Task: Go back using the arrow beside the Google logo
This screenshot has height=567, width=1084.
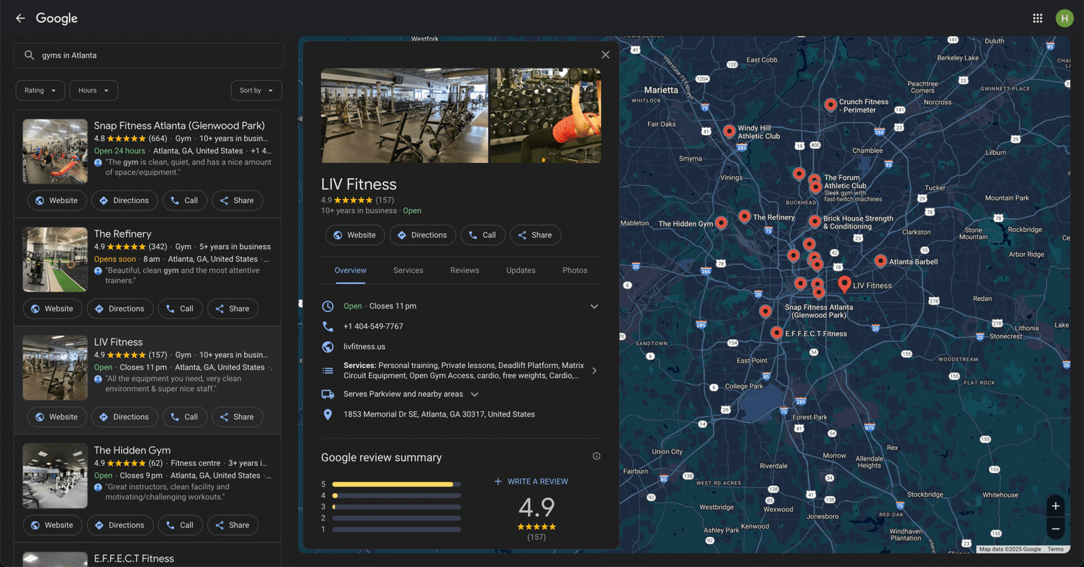Action: [20, 18]
